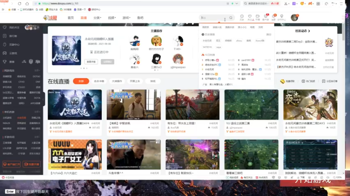Click 清空 to clear search history
350x196 pixels.
click(269, 34)
